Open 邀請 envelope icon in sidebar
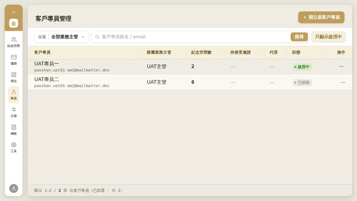Image resolution: width=357 pixels, height=201 pixels. (x=14, y=60)
